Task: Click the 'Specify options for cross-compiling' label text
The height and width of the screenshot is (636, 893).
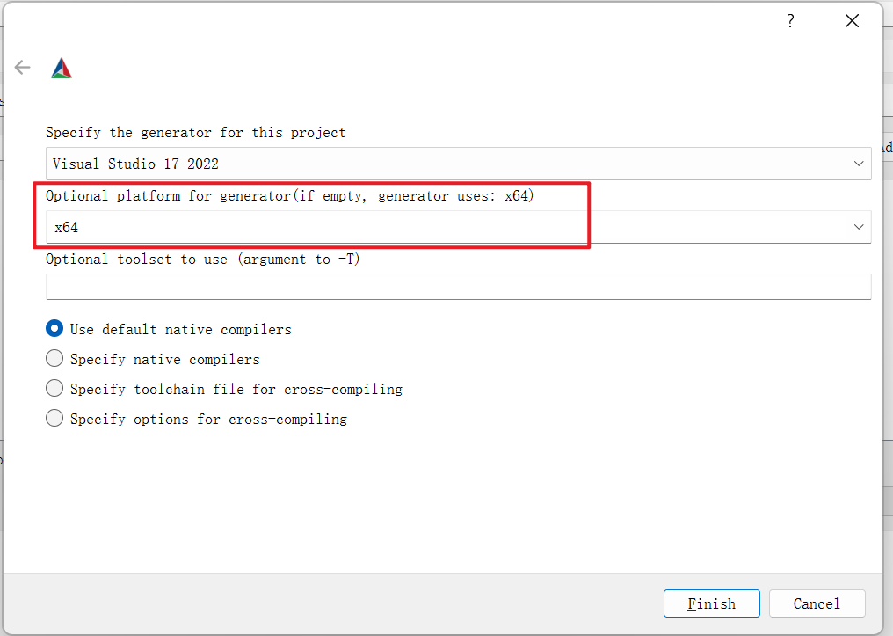Action: coord(208,419)
